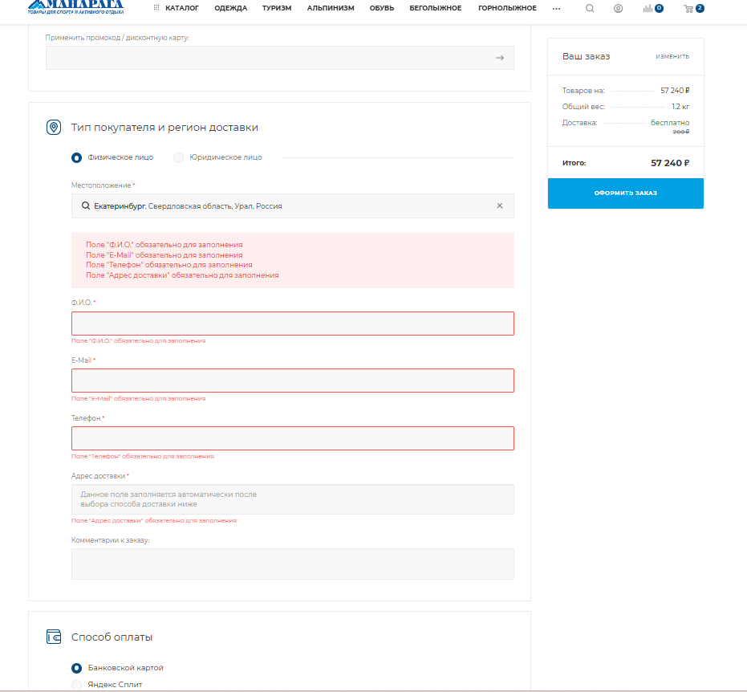Open the Туризм menu item
Viewport: 747px width, 692px height.
point(277,8)
